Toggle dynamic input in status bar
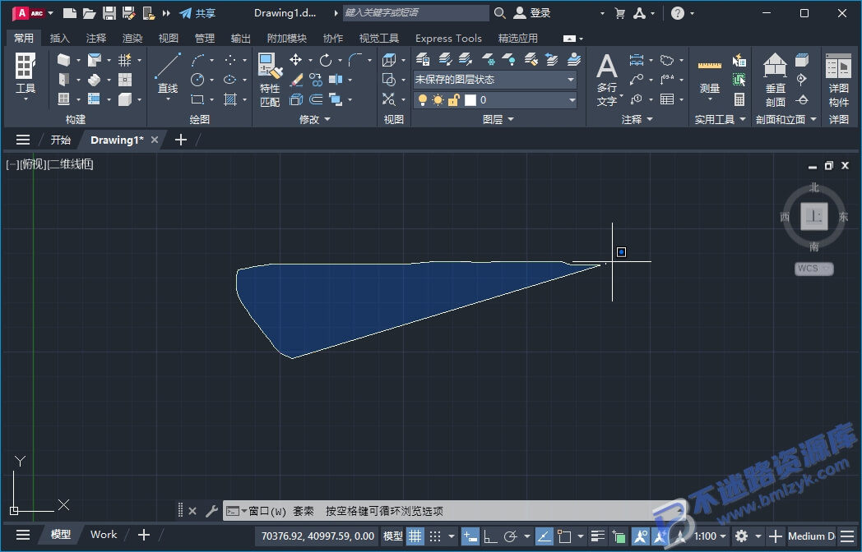This screenshot has height=552, width=862. coord(470,536)
